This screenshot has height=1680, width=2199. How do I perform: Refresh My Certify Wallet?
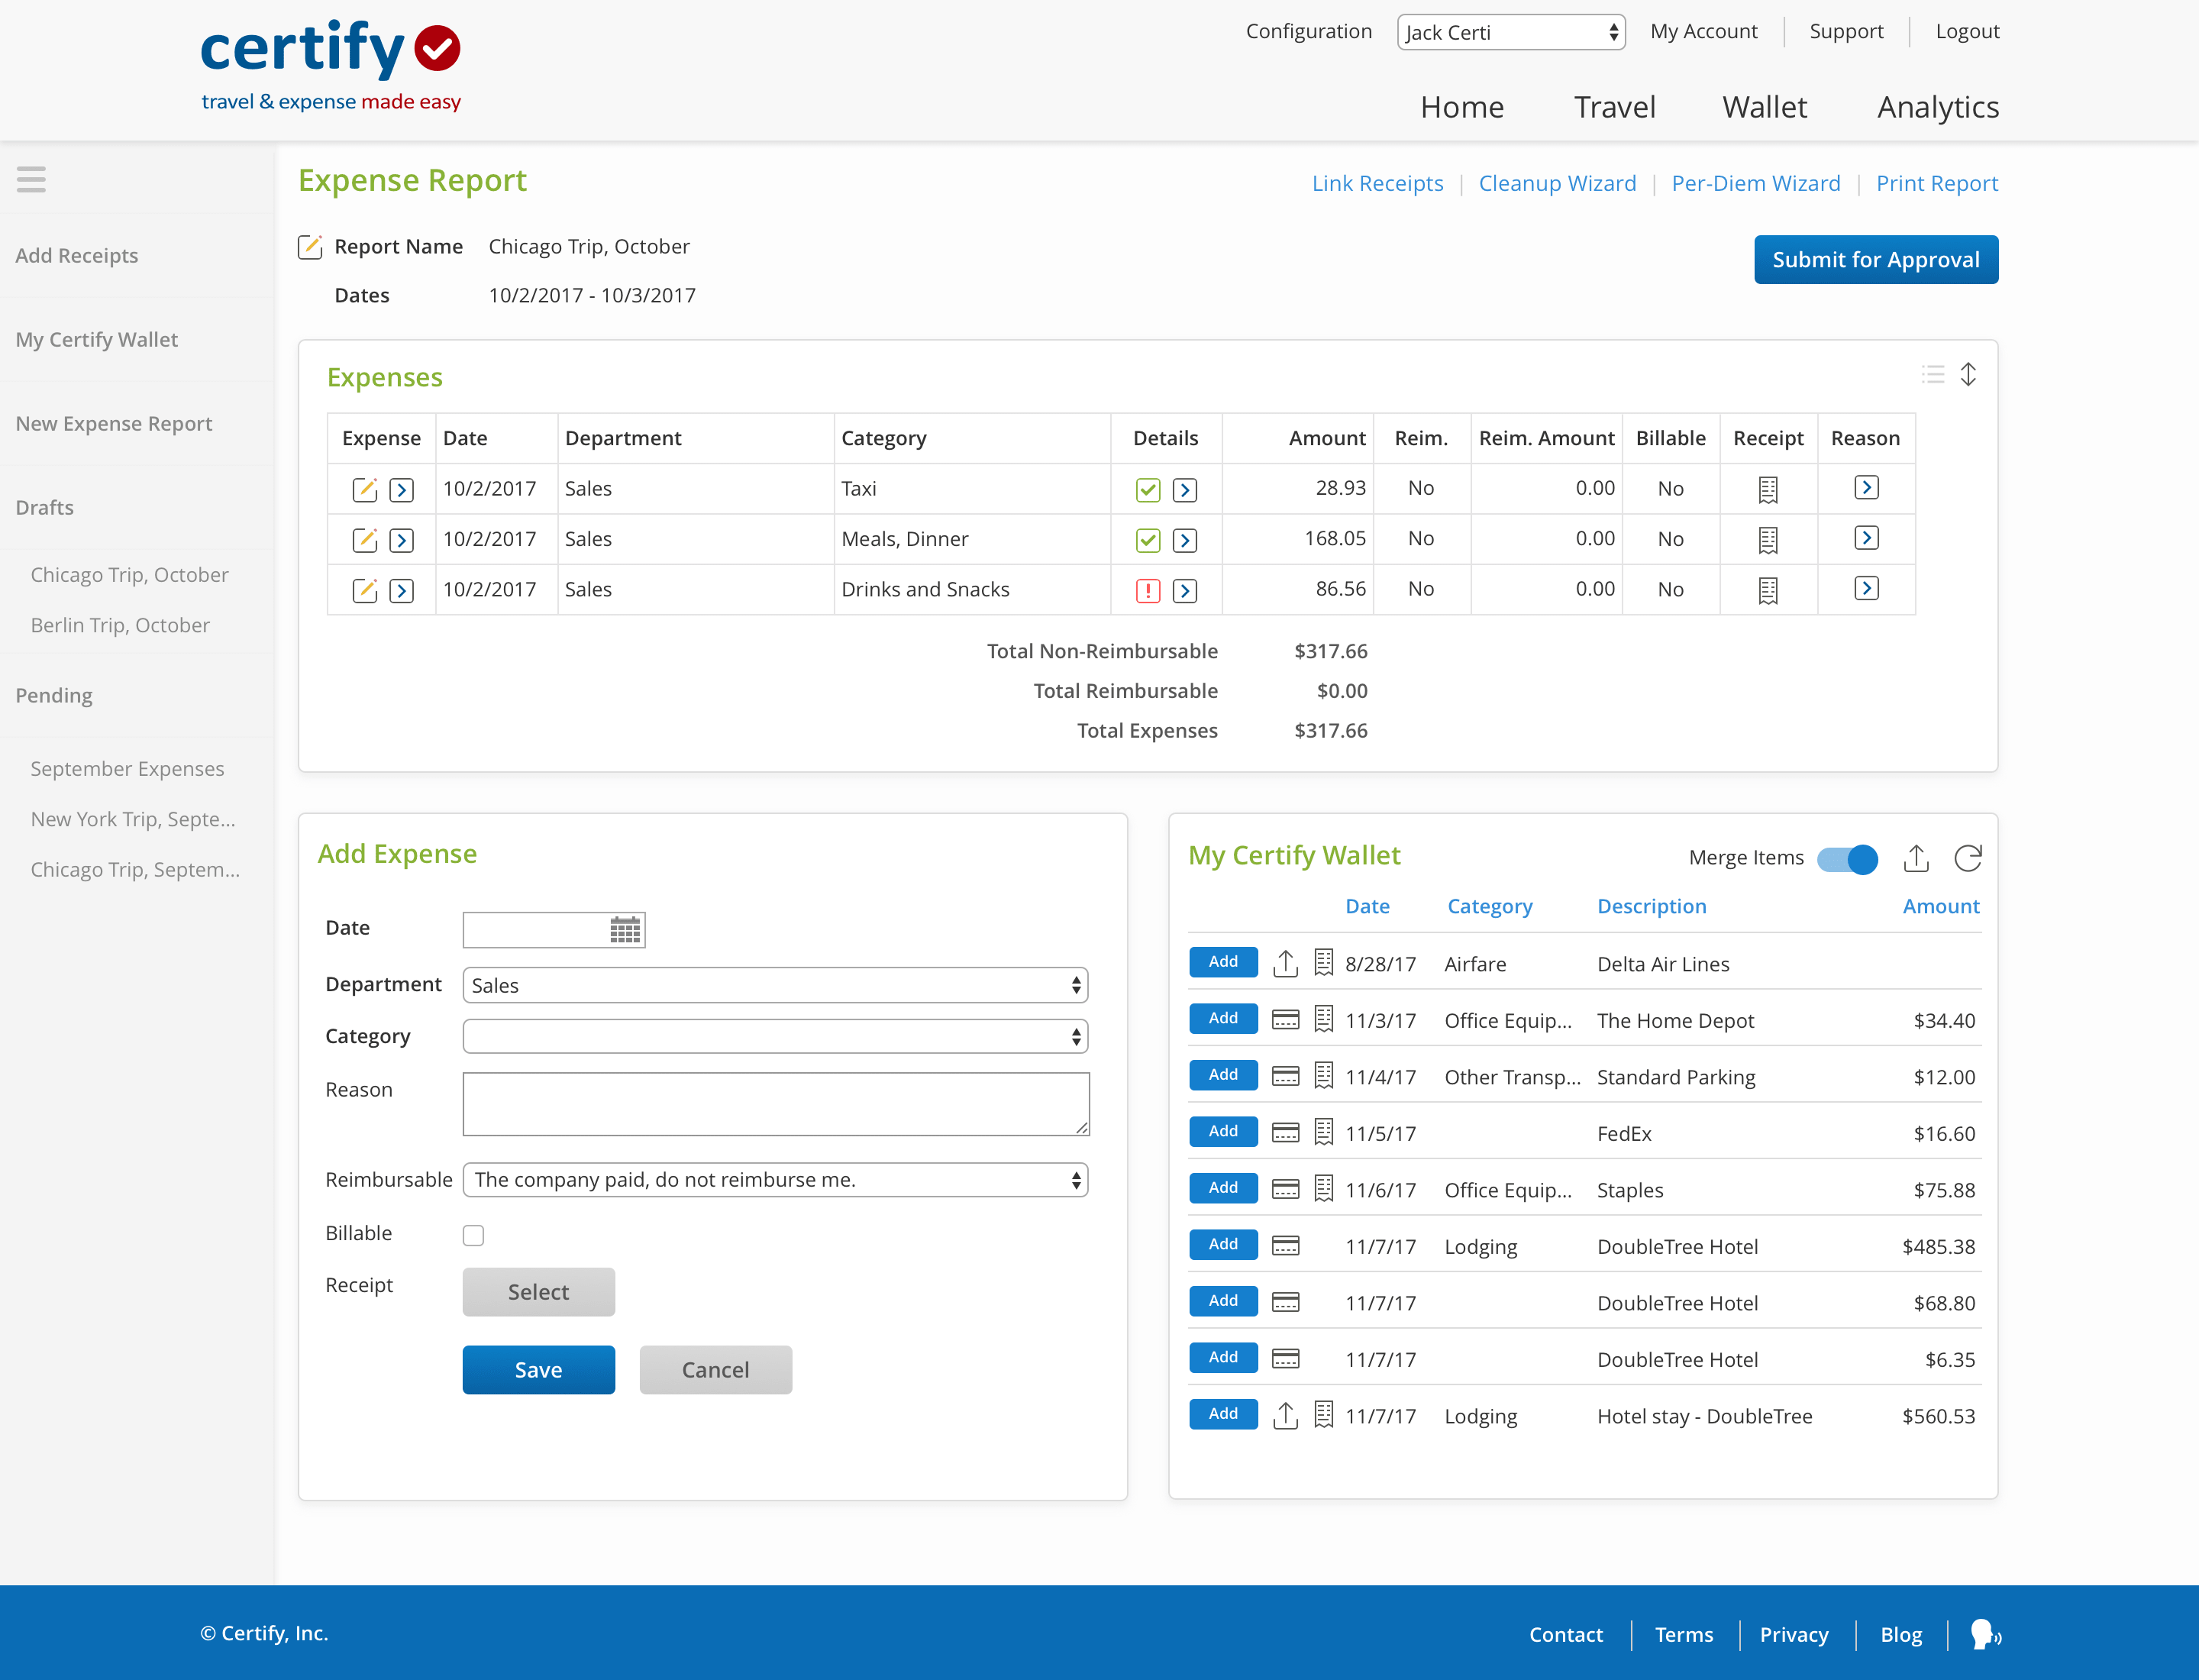(x=1967, y=858)
